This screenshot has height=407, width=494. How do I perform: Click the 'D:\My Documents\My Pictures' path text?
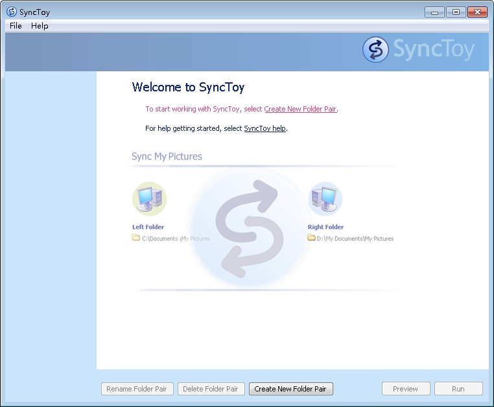pos(355,238)
